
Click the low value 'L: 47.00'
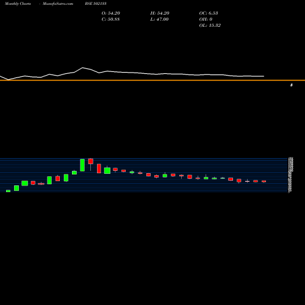pos(159,19)
